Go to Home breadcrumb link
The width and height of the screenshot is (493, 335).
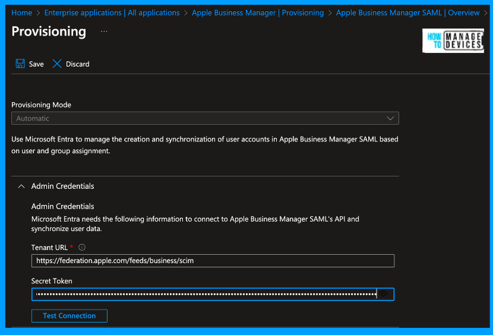22,12
